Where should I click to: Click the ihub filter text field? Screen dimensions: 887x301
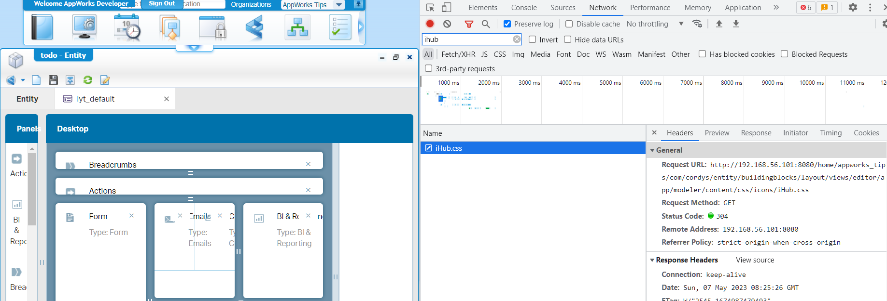(x=466, y=39)
